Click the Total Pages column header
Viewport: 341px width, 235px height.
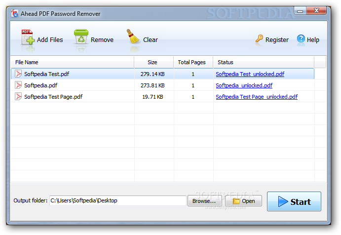point(193,62)
